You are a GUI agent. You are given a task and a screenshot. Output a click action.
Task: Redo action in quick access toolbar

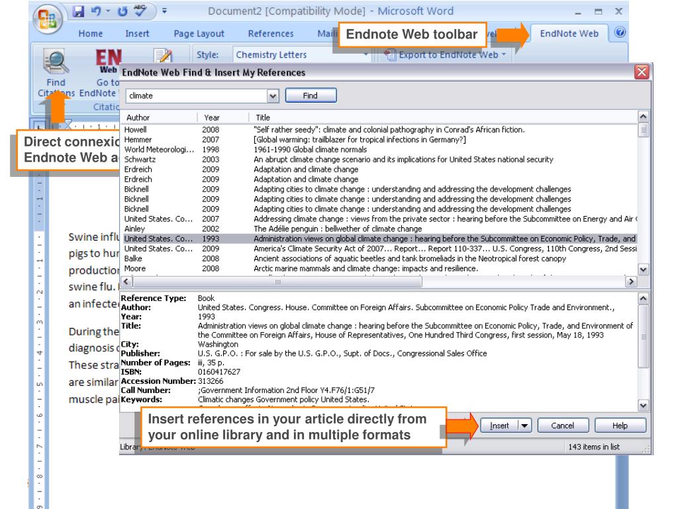click(x=122, y=11)
